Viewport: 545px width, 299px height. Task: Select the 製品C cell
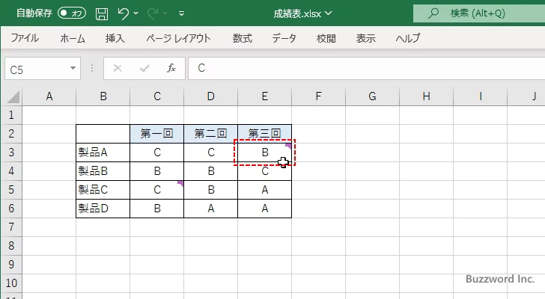tap(103, 190)
